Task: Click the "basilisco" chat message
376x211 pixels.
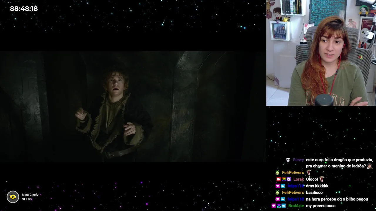Action: pos(314,193)
